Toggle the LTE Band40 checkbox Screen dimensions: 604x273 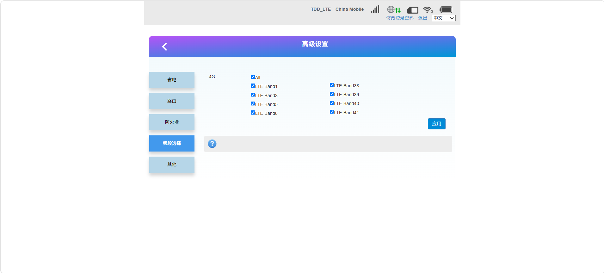click(x=332, y=103)
